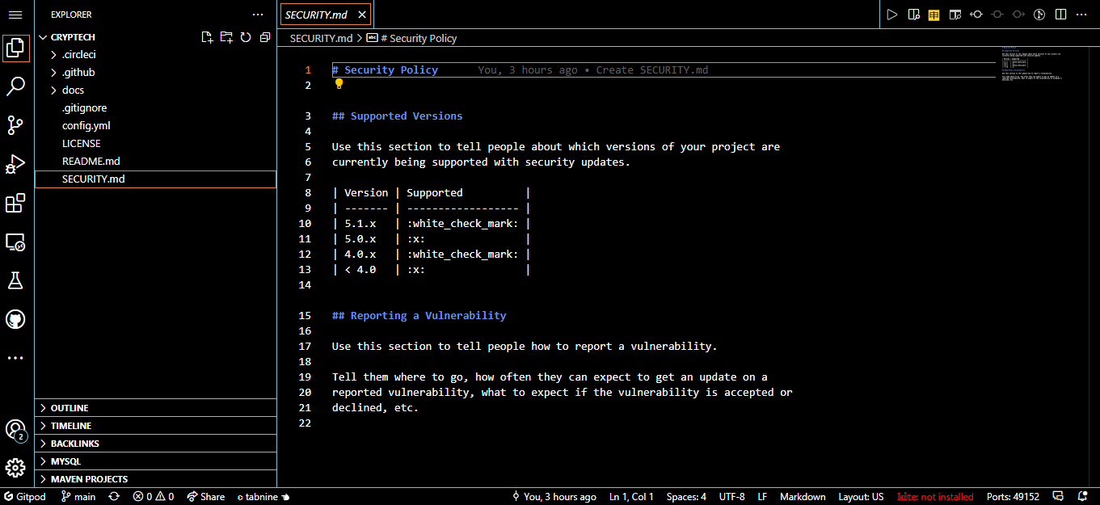Open file annotations git icon
The image size is (1100, 505).
pyautogui.click(x=1040, y=15)
